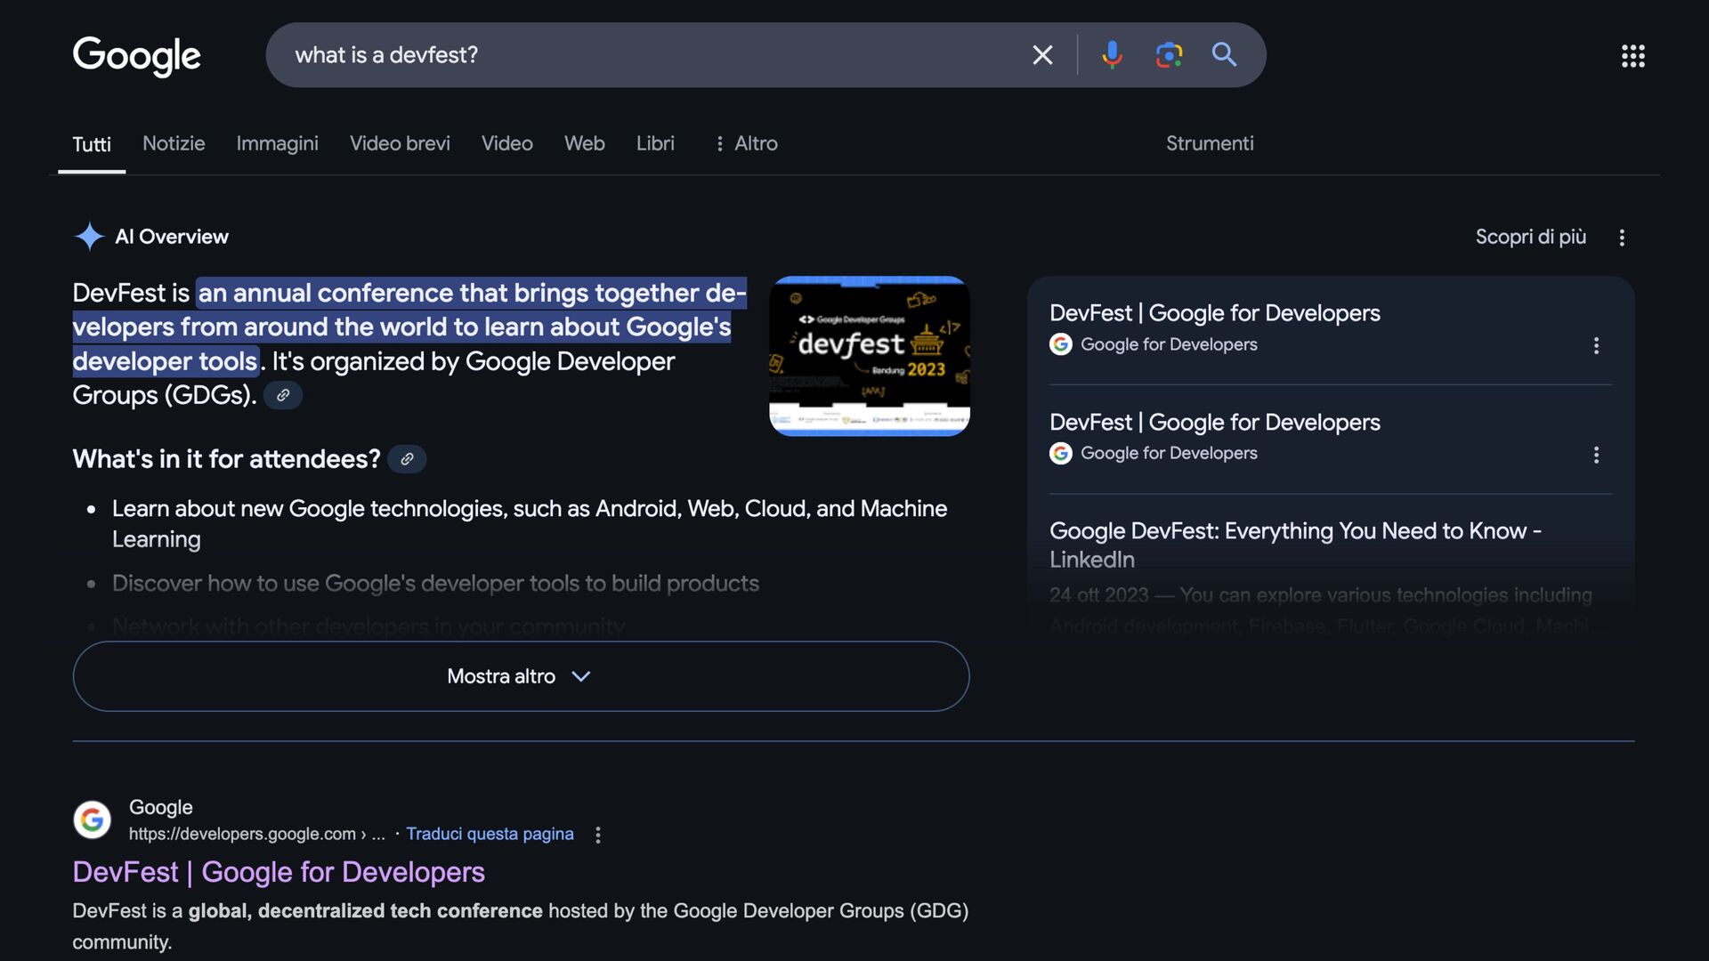Open DevFest | Google for Developers result title
Screen dimensions: 1709x961
[279, 872]
